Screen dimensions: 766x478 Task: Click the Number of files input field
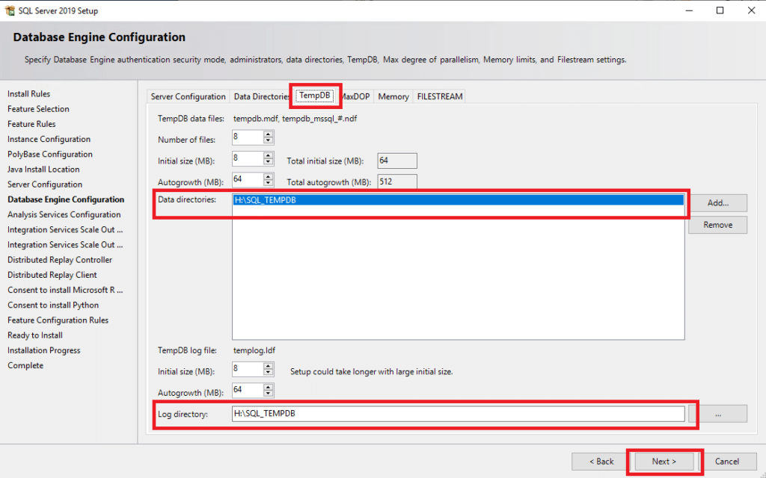click(x=248, y=137)
